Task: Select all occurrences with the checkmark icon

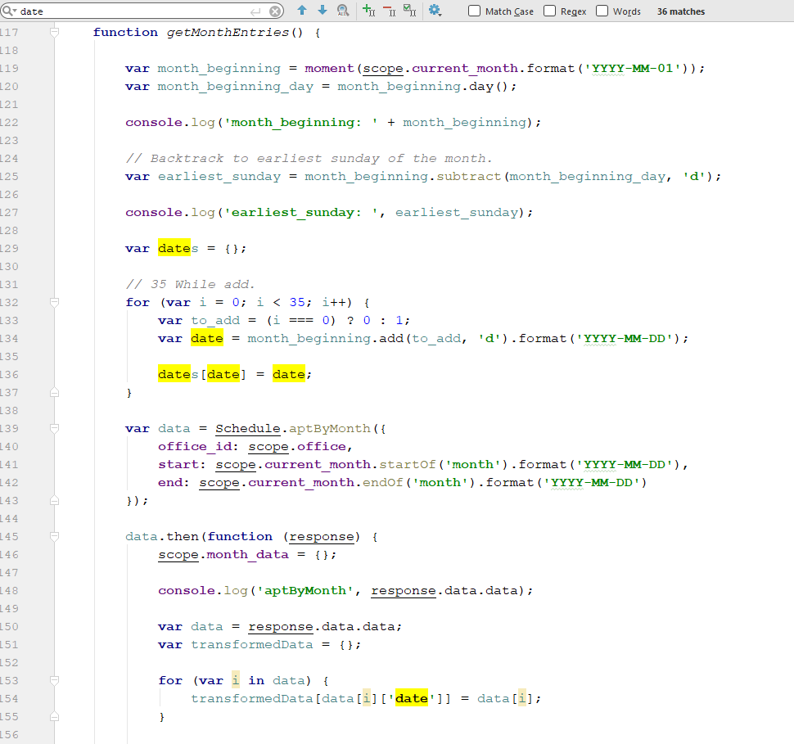Action: point(408,11)
